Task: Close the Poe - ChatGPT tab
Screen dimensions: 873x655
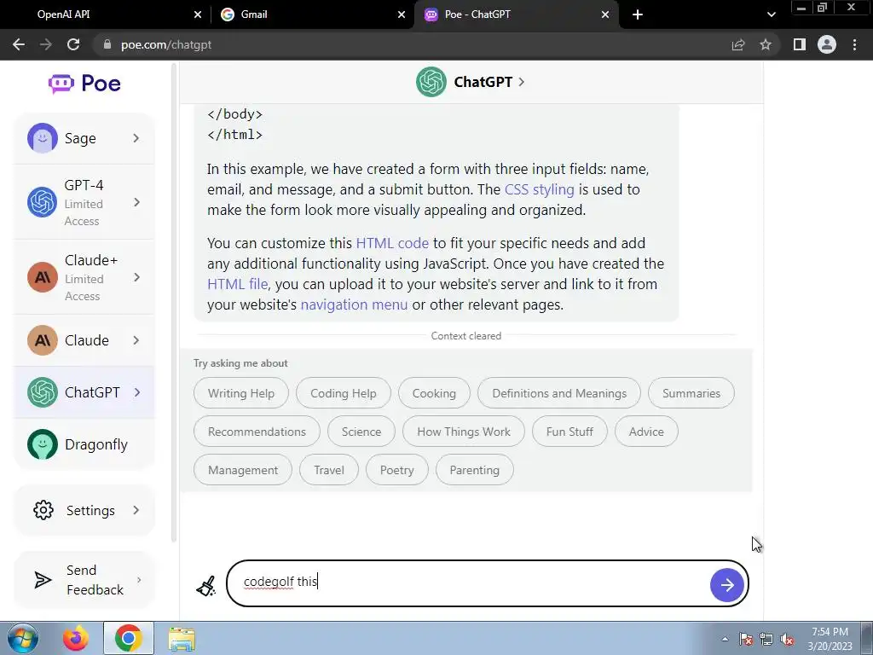Action: pos(605,14)
